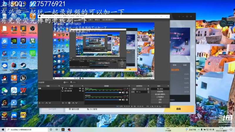This screenshot has width=235, height=132.
Task: Click the taskbar search input box
Action: coord(27,130)
